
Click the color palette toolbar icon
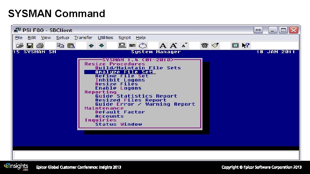click(x=132, y=45)
